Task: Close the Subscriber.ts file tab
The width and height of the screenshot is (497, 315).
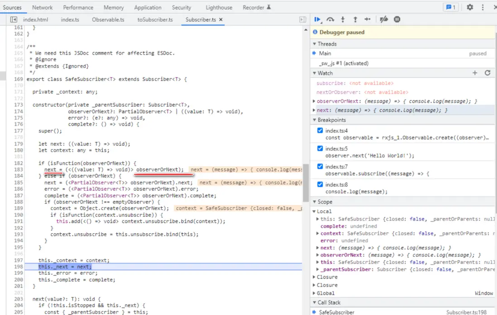Action: point(221,20)
